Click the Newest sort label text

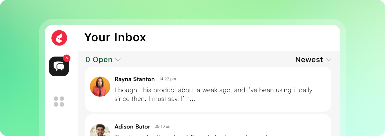click(x=309, y=60)
